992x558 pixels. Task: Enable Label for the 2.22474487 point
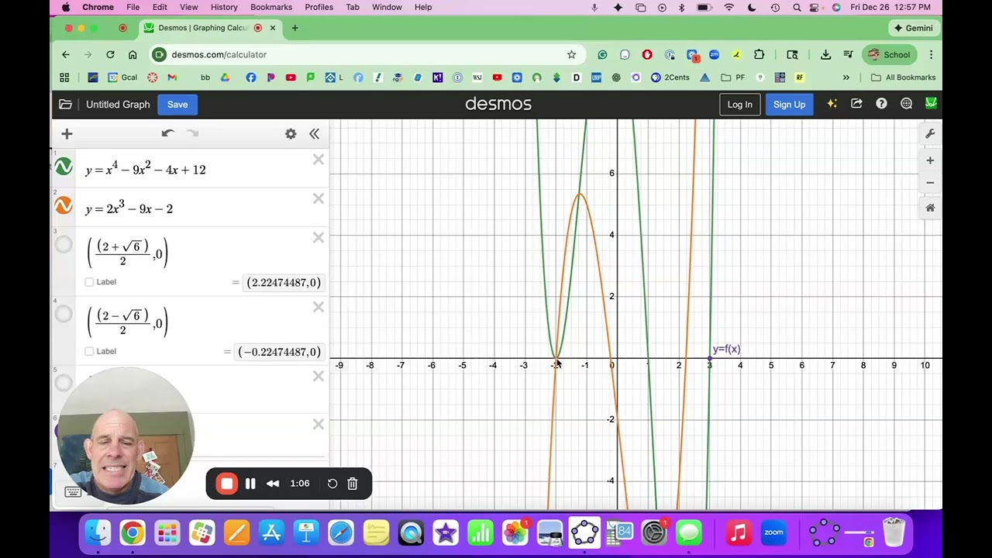click(x=89, y=282)
